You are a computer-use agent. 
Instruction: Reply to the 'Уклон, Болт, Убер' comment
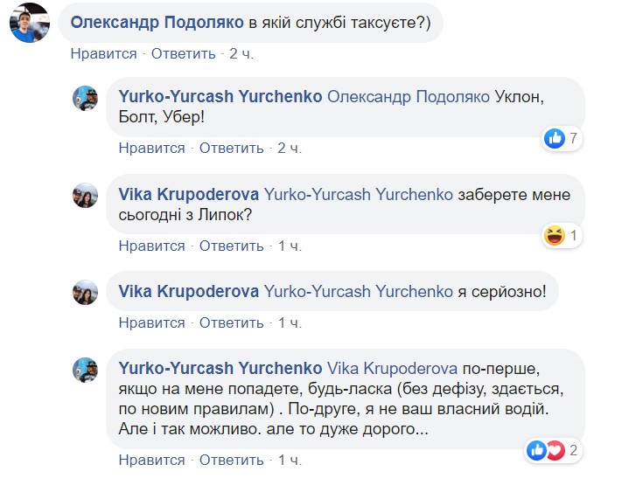tap(231, 149)
